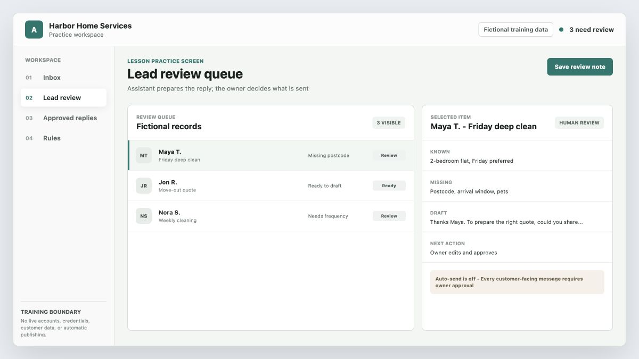Viewport: 639px width, 359px height.
Task: Open the Rules section
Action: pos(63,138)
